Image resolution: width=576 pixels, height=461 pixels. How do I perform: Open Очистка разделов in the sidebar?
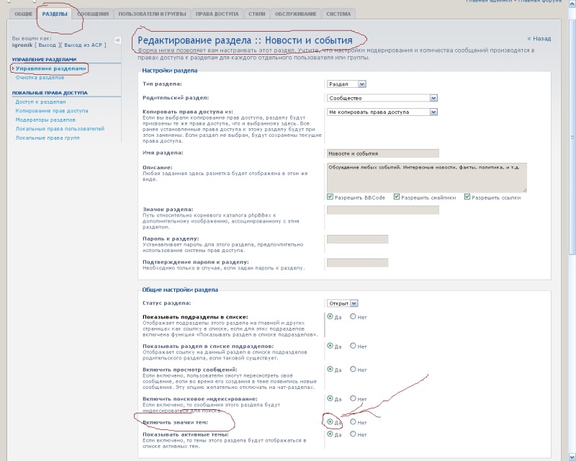coord(40,77)
